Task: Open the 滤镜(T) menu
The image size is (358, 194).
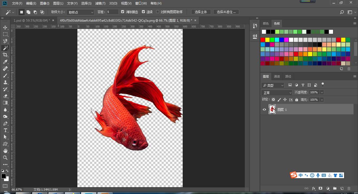Action: [x=100, y=3]
